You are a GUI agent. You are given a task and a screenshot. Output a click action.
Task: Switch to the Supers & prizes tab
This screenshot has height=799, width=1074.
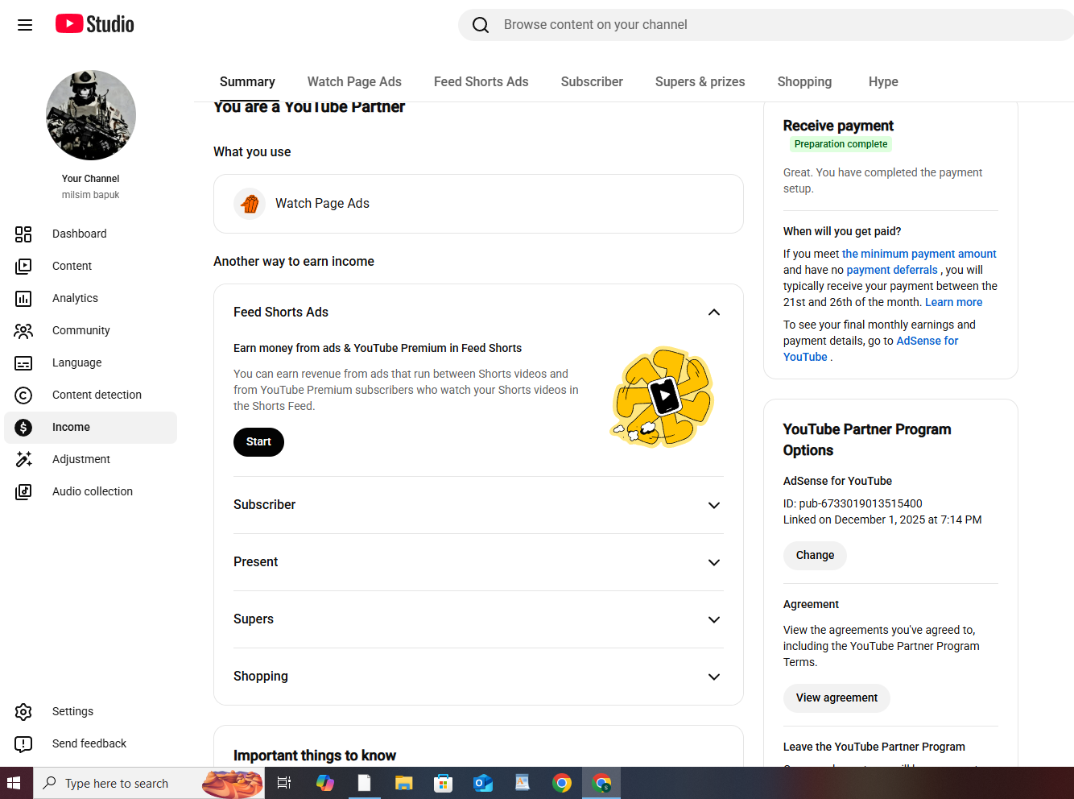[700, 81]
